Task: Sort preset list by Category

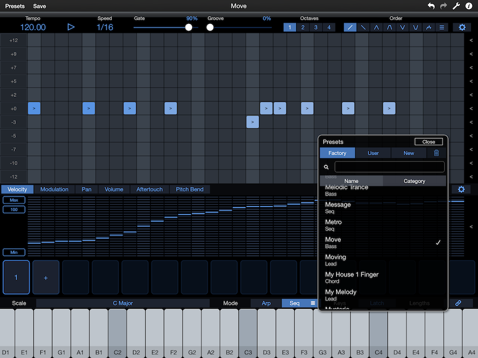Action: [414, 181]
